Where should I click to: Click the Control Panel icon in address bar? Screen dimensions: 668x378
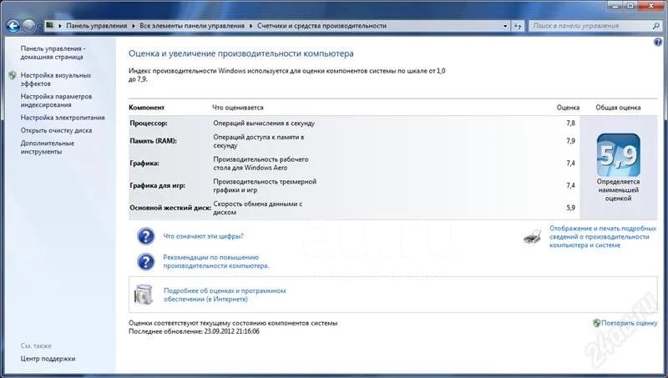point(50,26)
